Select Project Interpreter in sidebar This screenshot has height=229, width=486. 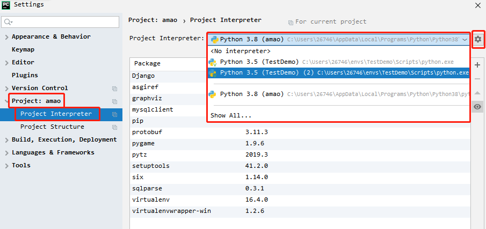(x=56, y=114)
